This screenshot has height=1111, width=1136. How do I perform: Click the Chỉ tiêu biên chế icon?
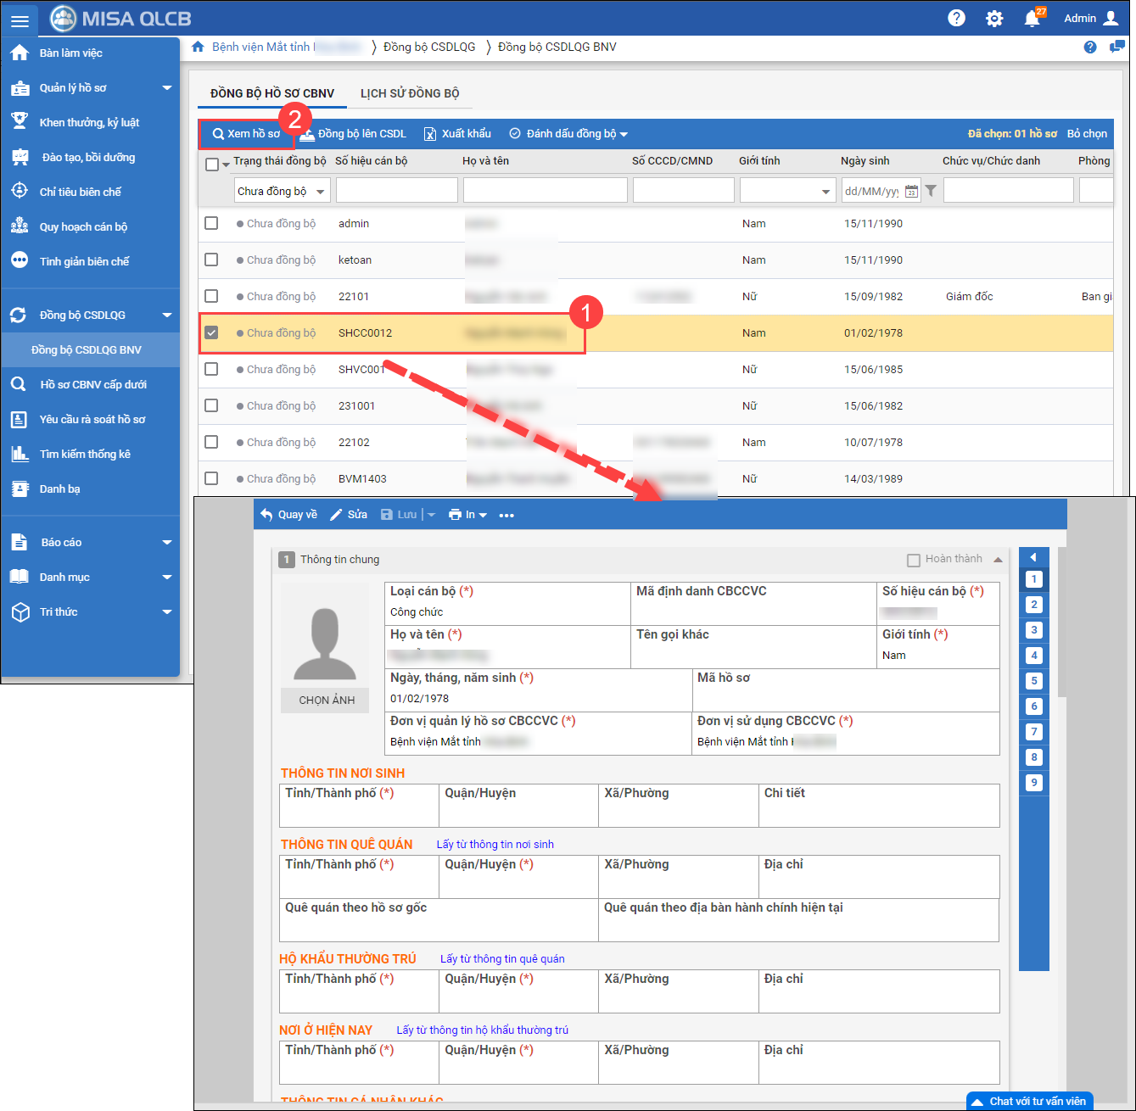click(x=20, y=192)
